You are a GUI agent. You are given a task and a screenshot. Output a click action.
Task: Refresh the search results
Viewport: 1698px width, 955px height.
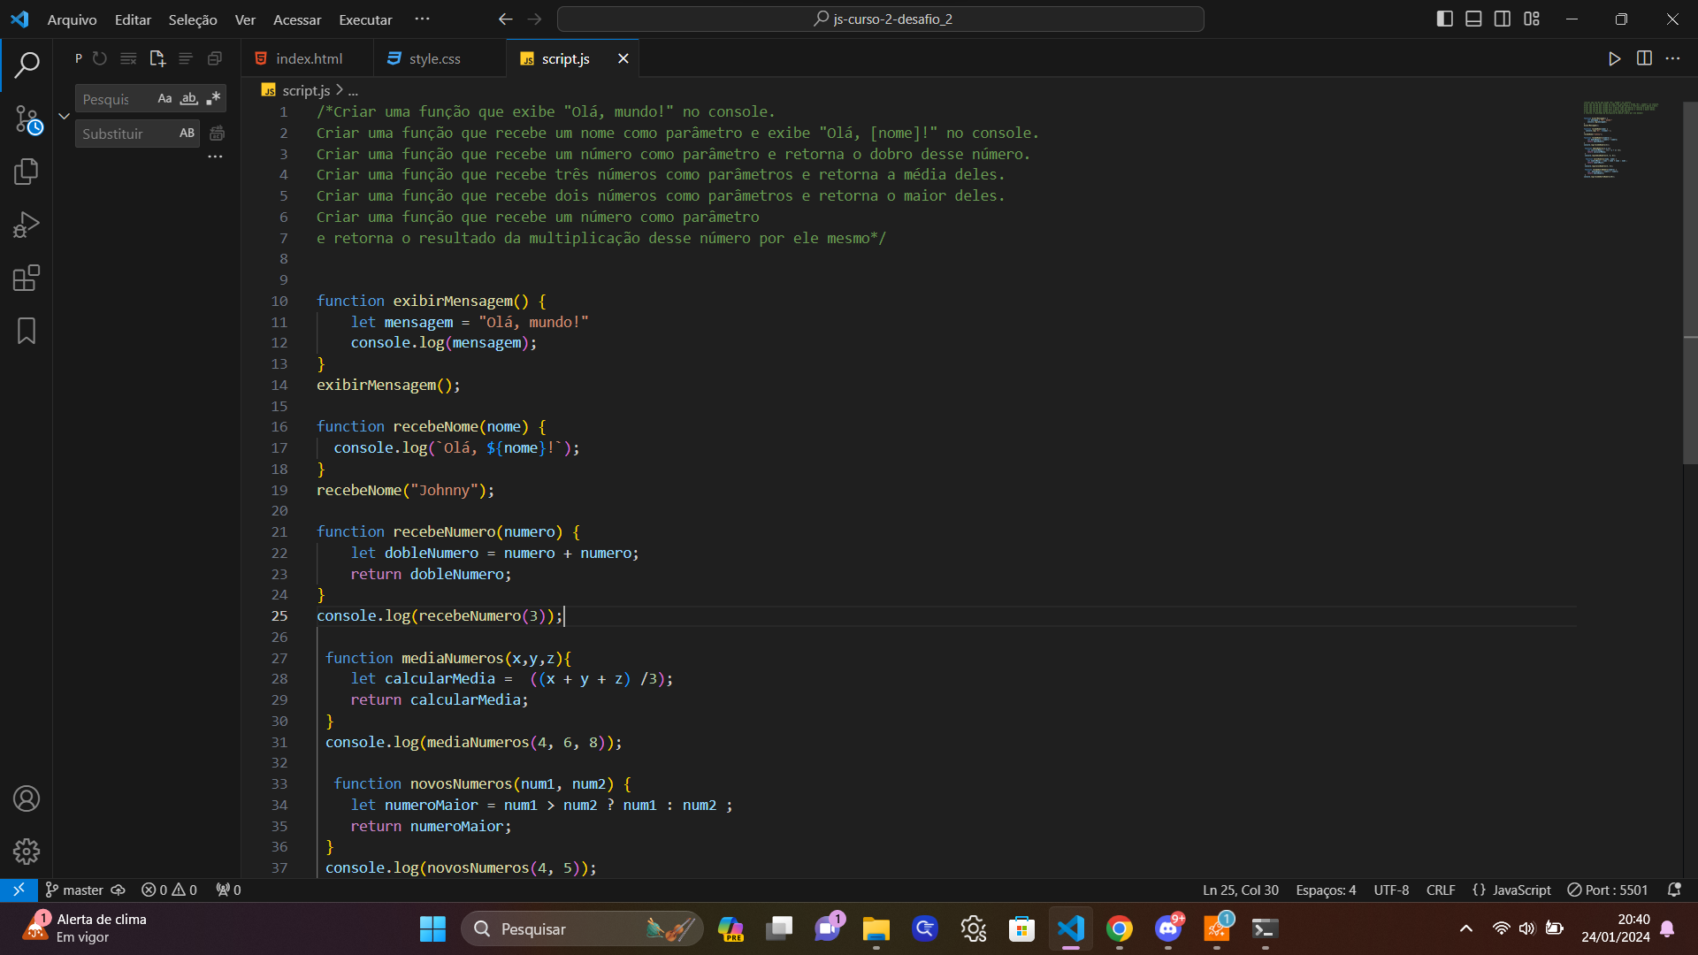point(100,58)
